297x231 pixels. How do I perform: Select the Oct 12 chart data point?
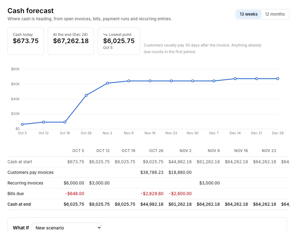pyautogui.click(x=44, y=122)
